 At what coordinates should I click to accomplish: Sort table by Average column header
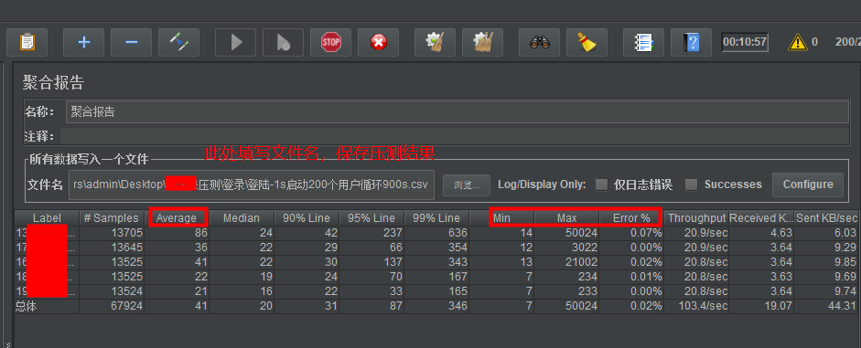pyautogui.click(x=177, y=217)
